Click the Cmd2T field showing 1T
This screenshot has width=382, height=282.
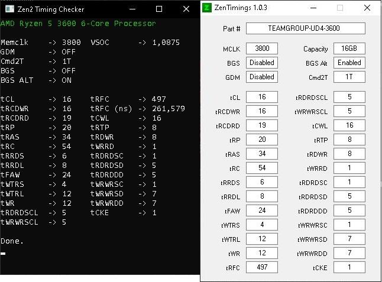click(x=349, y=77)
